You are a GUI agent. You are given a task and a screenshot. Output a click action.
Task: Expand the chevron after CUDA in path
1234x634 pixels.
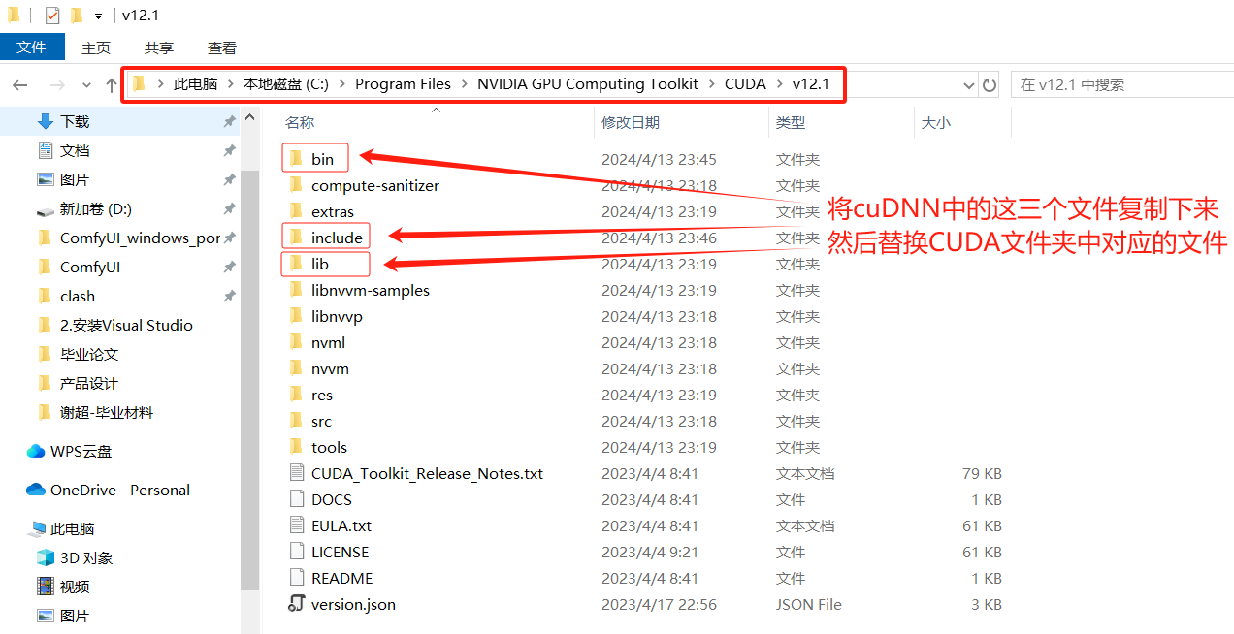pos(779,84)
